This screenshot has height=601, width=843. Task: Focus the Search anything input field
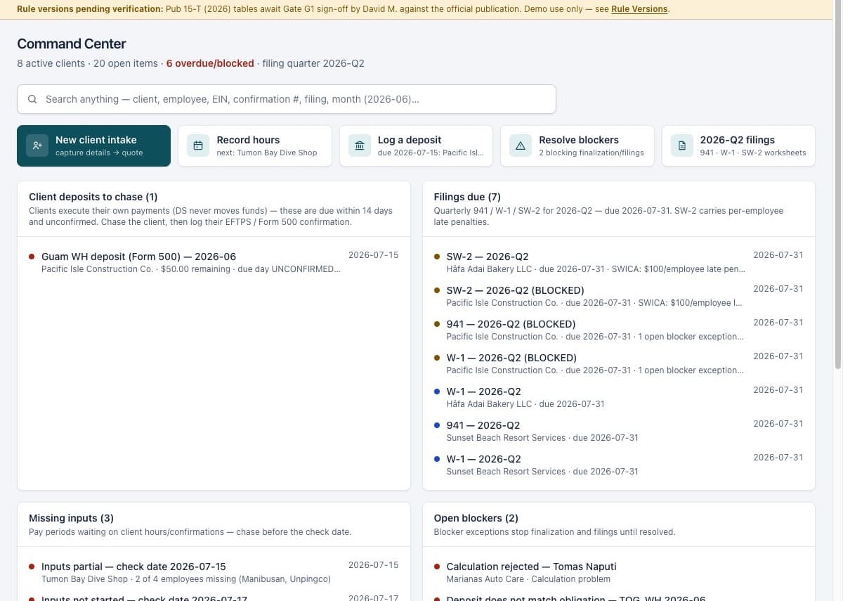[x=287, y=99]
